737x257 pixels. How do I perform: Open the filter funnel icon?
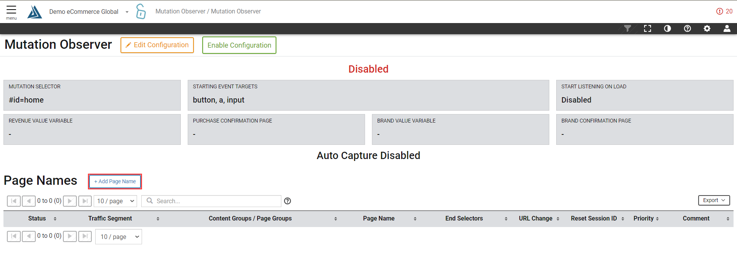coord(628,28)
